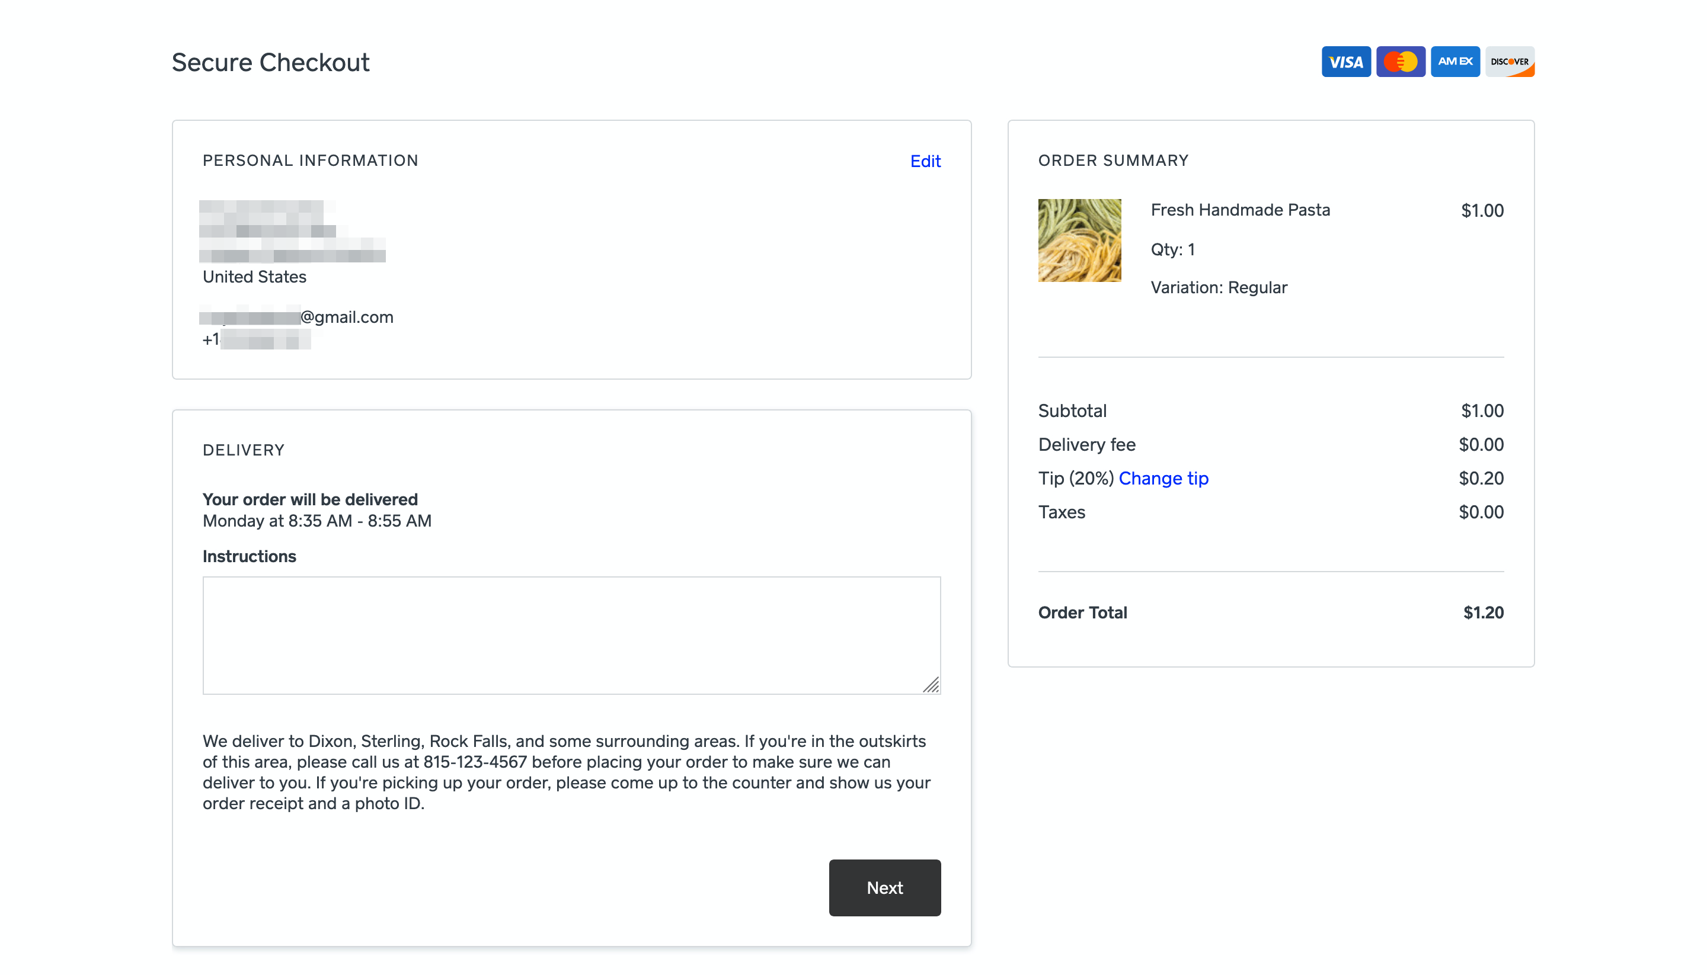
Task: Click the delivery time Monday 8:35 AM text
Action: point(317,520)
